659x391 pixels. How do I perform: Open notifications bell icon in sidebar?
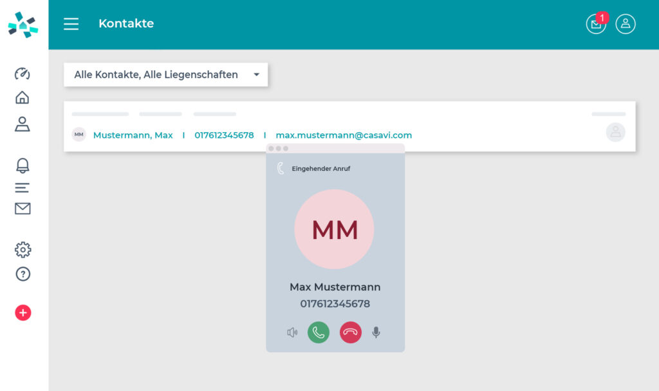pyautogui.click(x=23, y=166)
